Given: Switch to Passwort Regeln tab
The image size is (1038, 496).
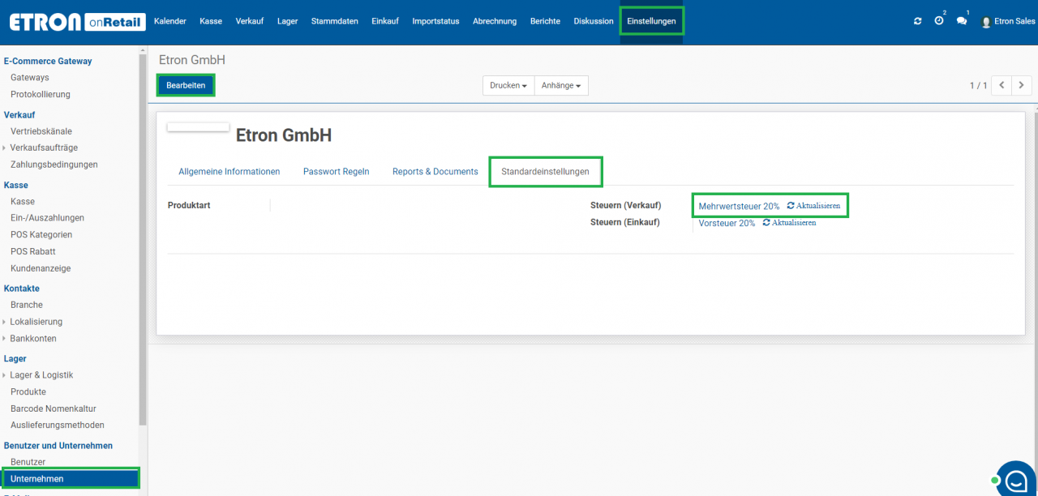Looking at the screenshot, I should point(337,172).
